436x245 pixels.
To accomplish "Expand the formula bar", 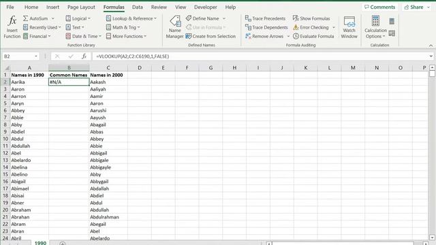I will pos(431,56).
